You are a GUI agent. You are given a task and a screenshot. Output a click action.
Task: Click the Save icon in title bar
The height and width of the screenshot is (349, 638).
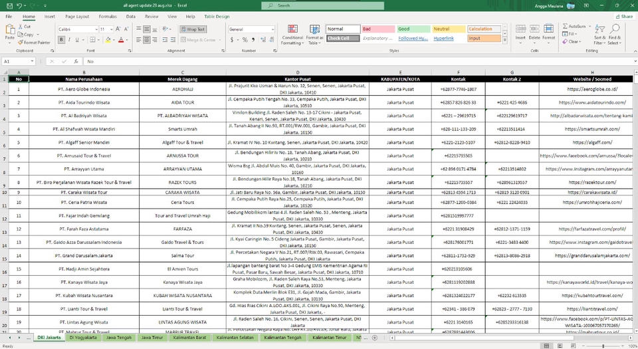tap(9, 6)
